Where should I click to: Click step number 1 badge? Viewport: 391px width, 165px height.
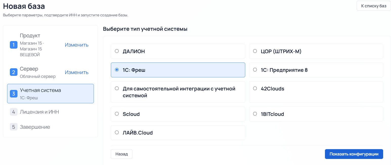[14, 45]
